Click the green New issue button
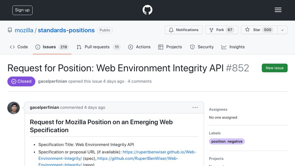This screenshot has height=166, width=295. 274,68
